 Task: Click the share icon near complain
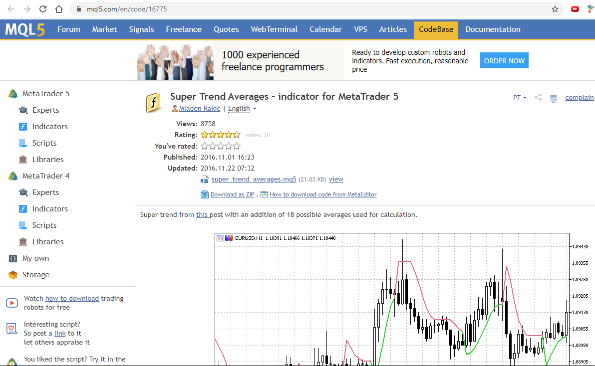(538, 97)
